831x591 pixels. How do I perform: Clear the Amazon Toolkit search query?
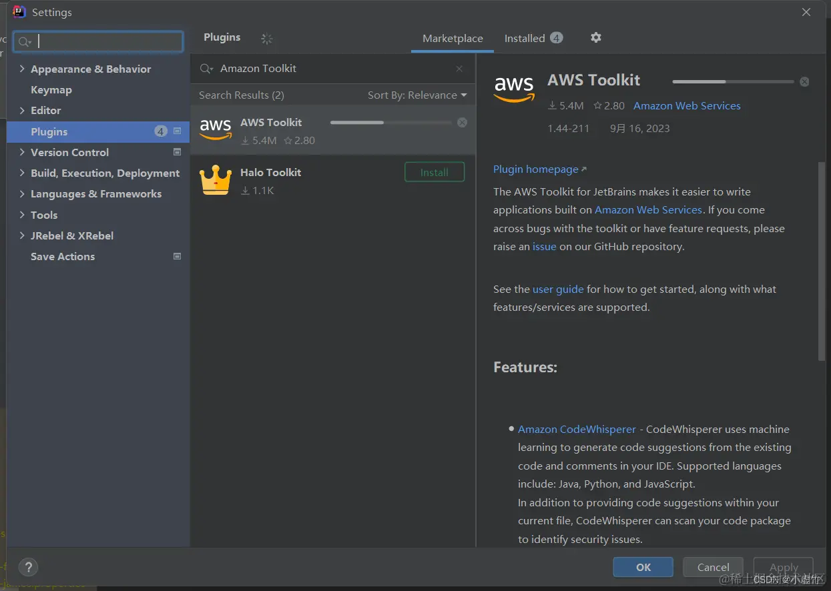(459, 69)
